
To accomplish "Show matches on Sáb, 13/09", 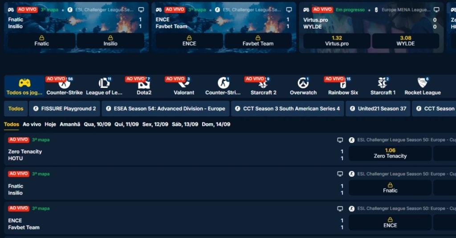I will [x=185, y=124].
